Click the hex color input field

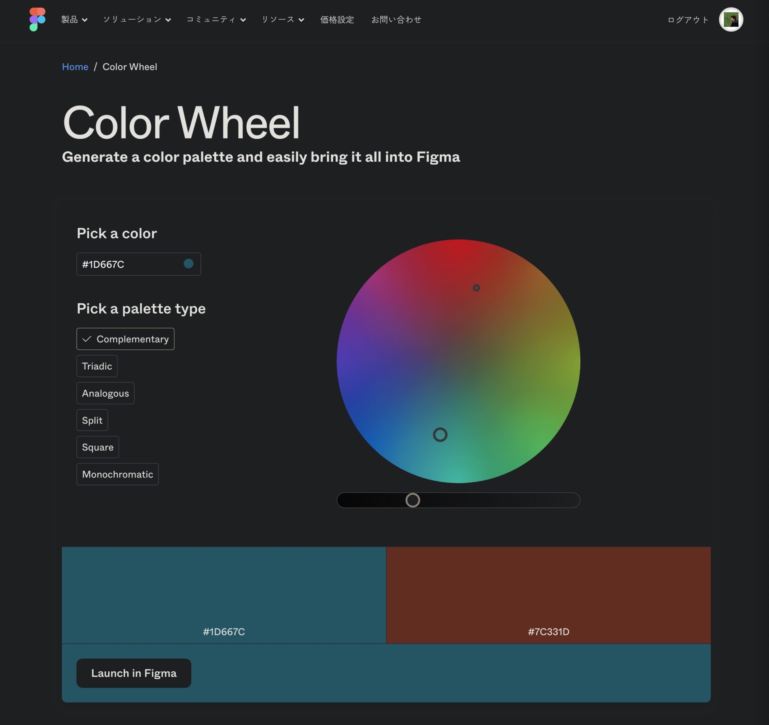click(x=138, y=264)
